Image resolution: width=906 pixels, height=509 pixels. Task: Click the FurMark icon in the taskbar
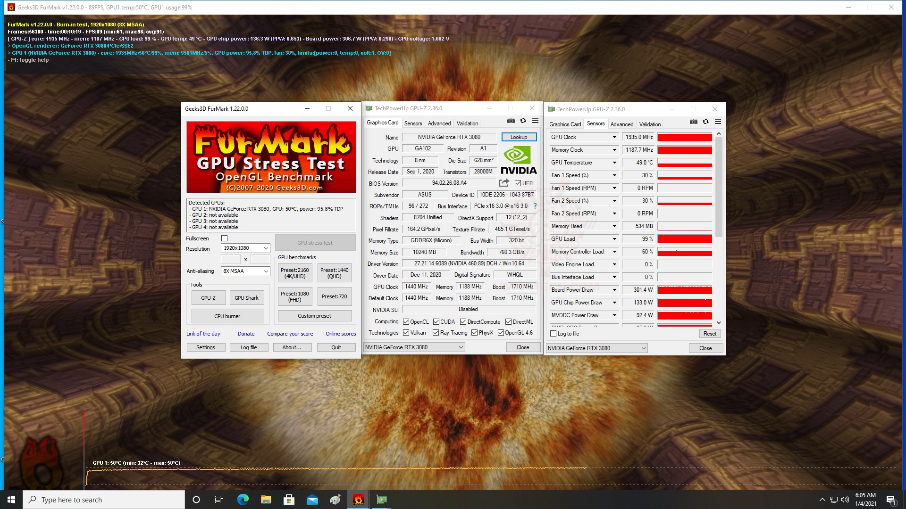point(358,500)
